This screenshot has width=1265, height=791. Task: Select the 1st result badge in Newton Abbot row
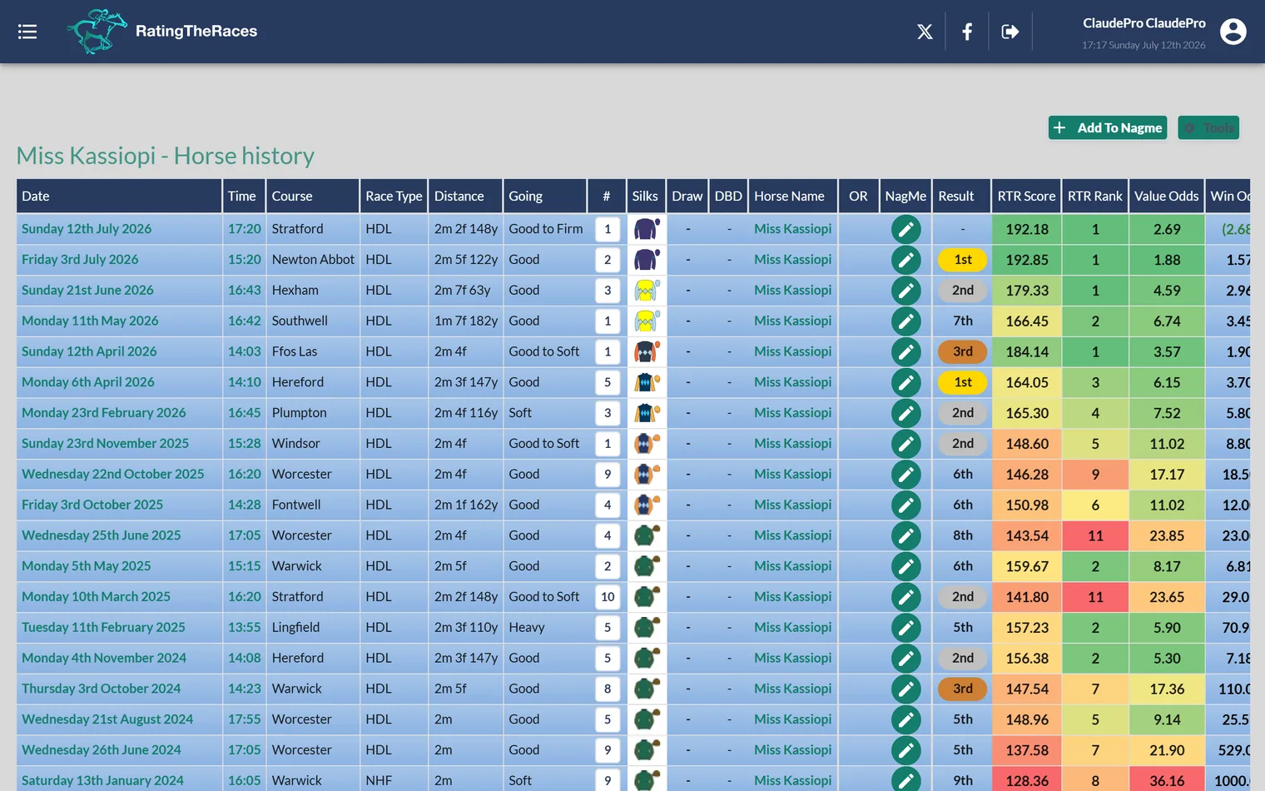(963, 260)
